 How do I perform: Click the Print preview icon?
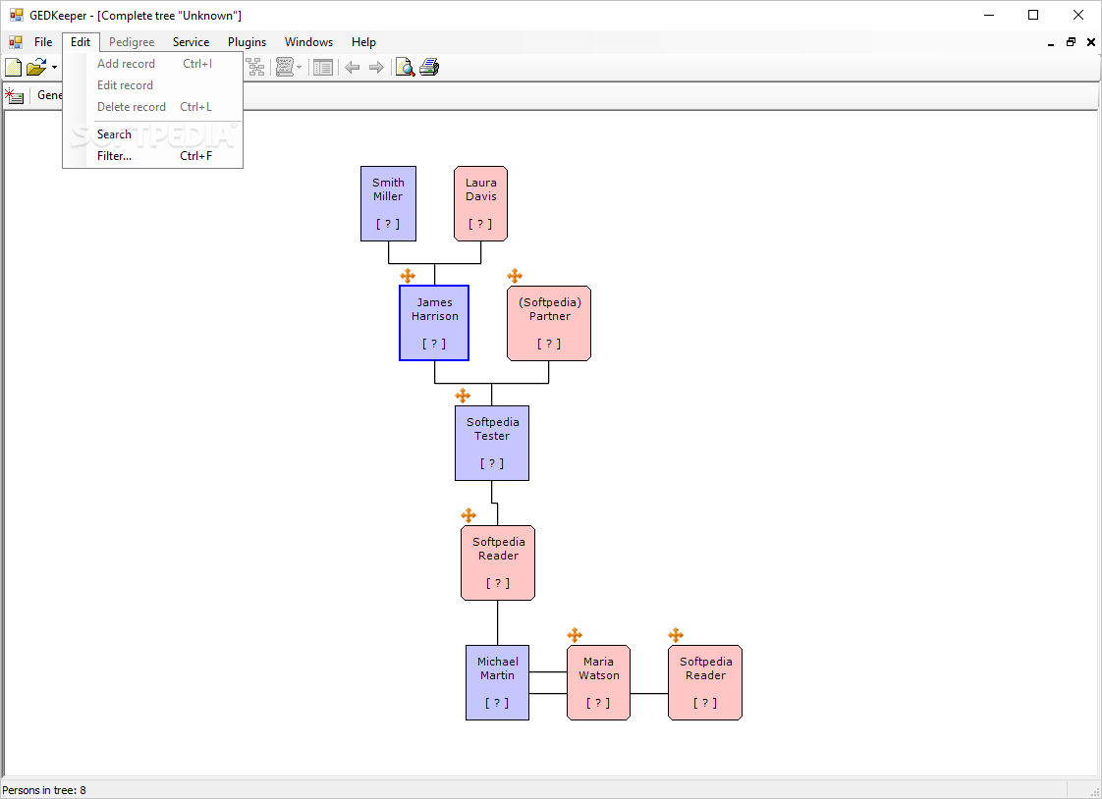pos(405,68)
